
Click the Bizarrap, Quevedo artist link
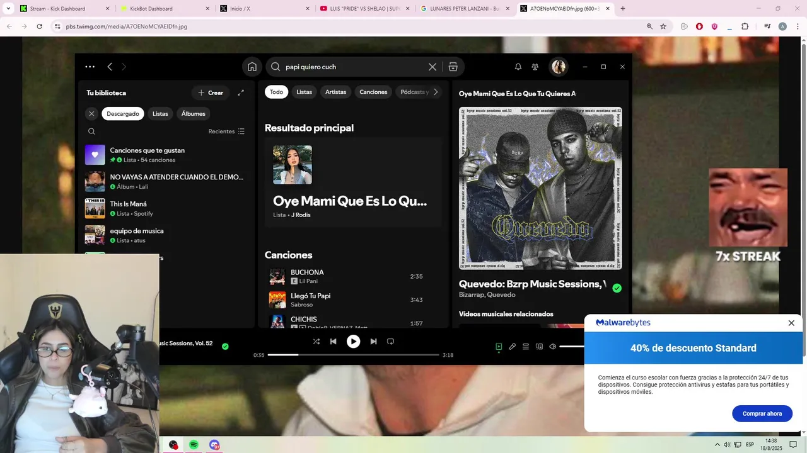pyautogui.click(x=487, y=294)
